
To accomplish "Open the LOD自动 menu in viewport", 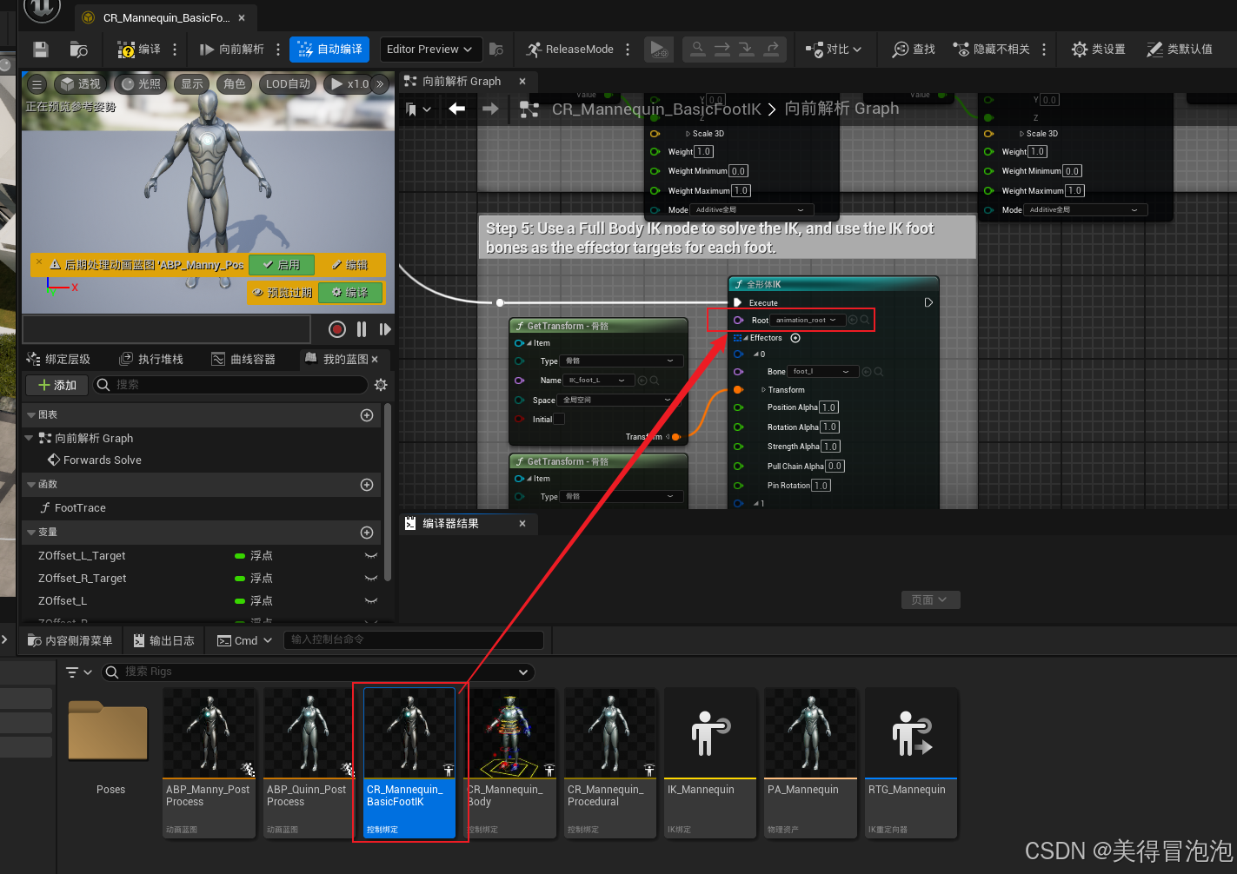I will [x=288, y=84].
